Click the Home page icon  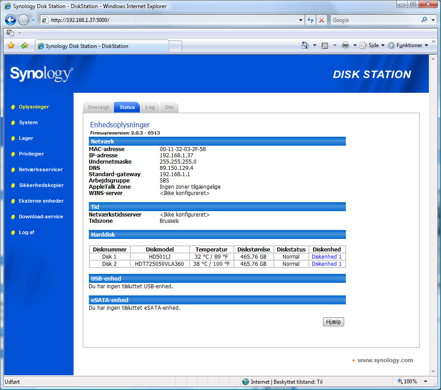click(306, 45)
